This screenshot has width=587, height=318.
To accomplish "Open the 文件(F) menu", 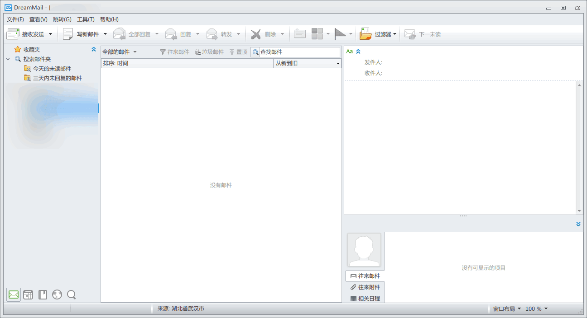I will coord(15,19).
